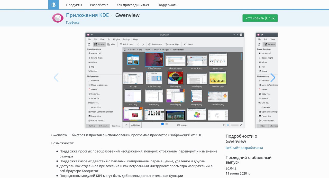Screen dimensions: 329x178
Task: Select the first blue carousel indicator dot
Action: [162, 124]
